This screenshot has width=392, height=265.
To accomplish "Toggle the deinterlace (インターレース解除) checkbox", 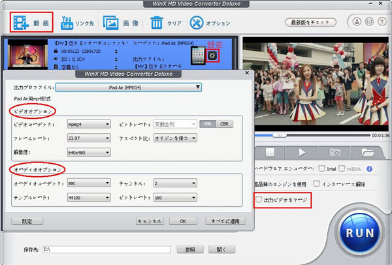I will point(316,184).
